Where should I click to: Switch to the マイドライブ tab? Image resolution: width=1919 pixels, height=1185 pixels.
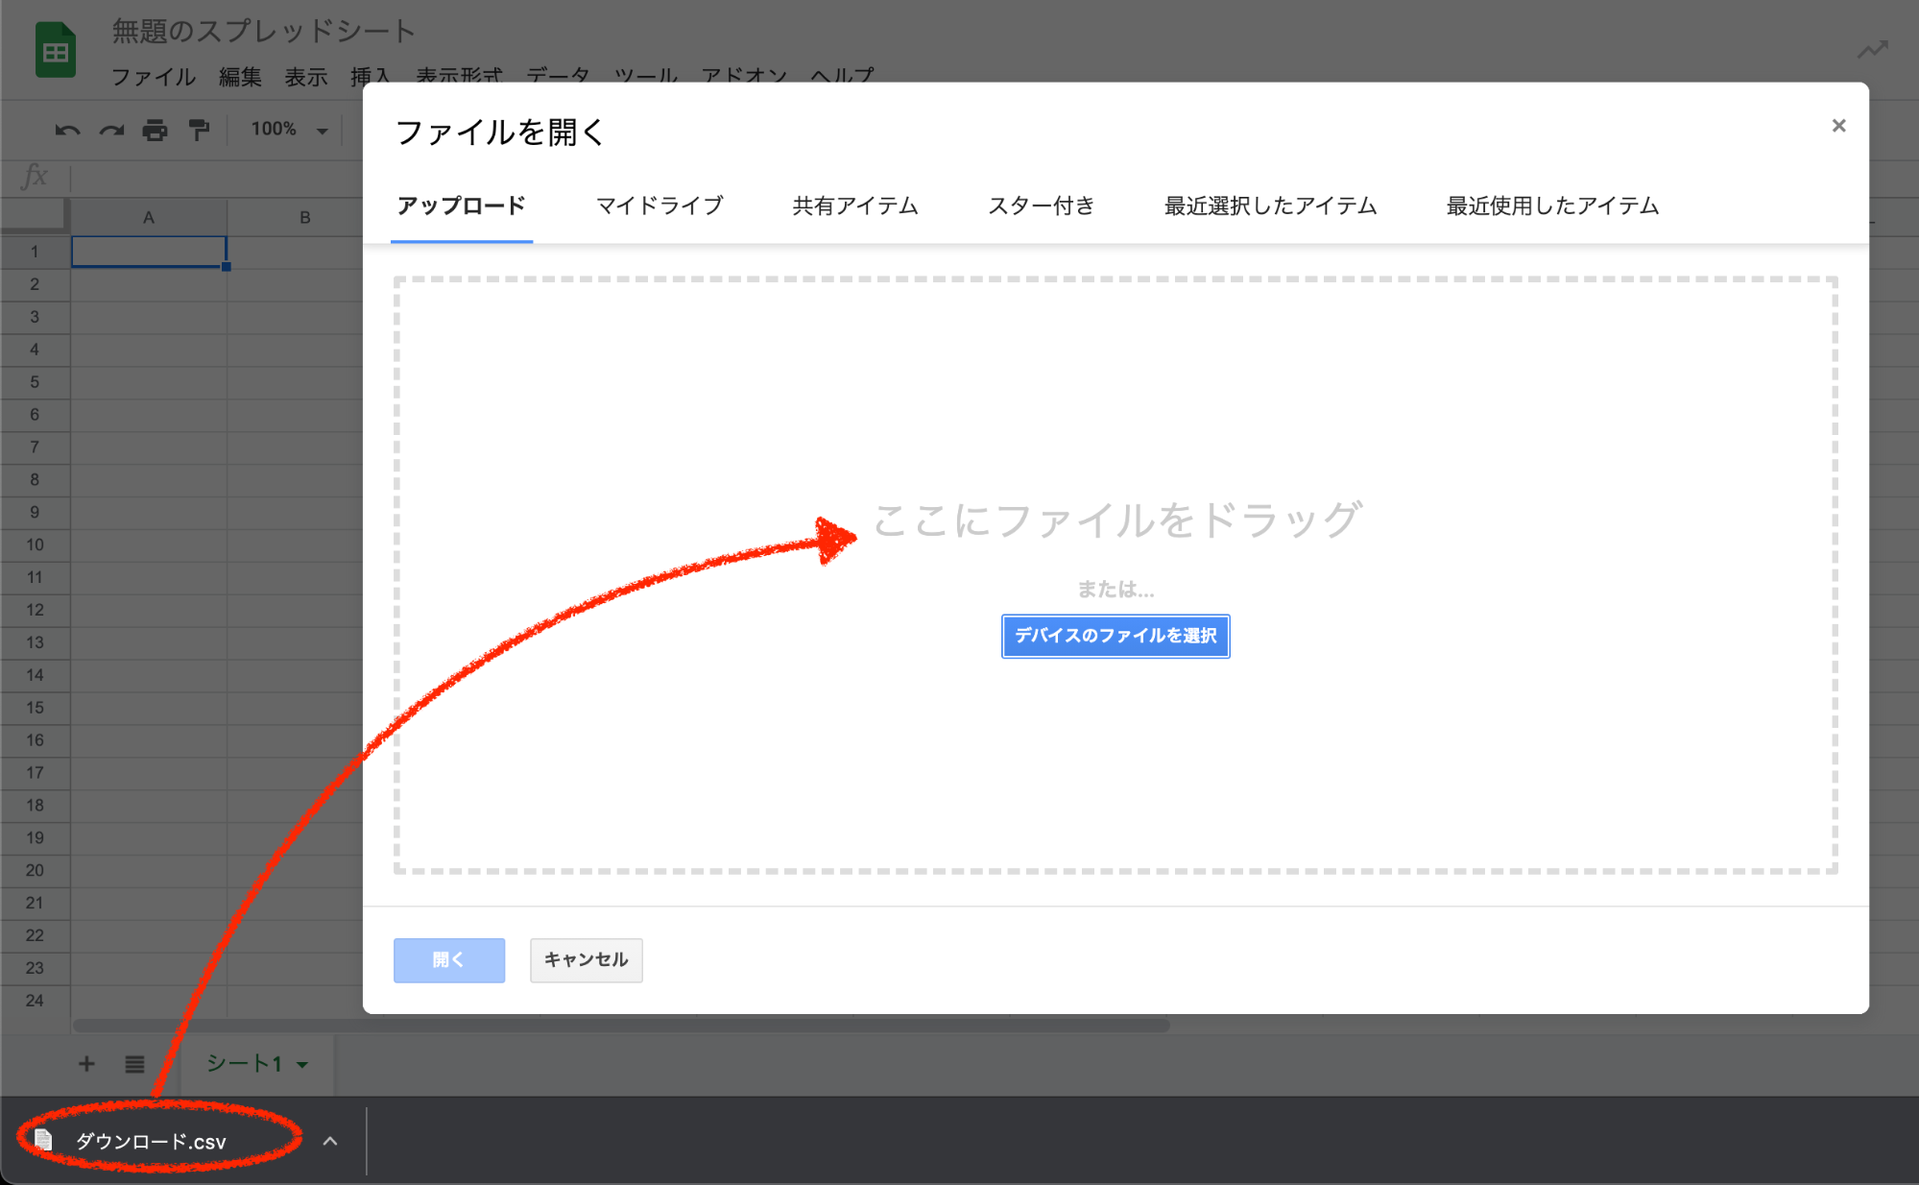coord(660,206)
